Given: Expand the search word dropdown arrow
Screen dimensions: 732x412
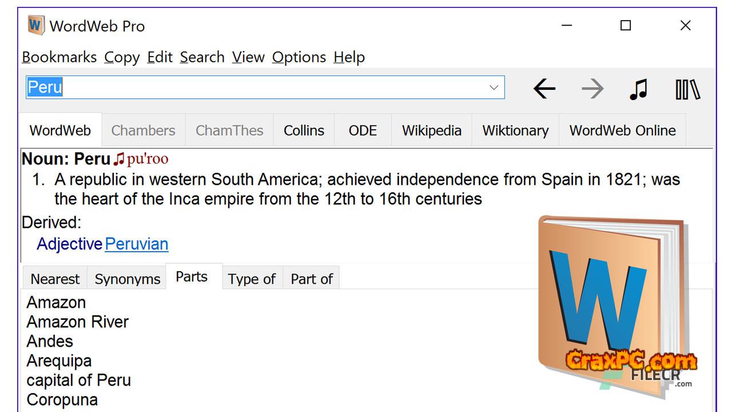Looking at the screenshot, I should pos(494,88).
